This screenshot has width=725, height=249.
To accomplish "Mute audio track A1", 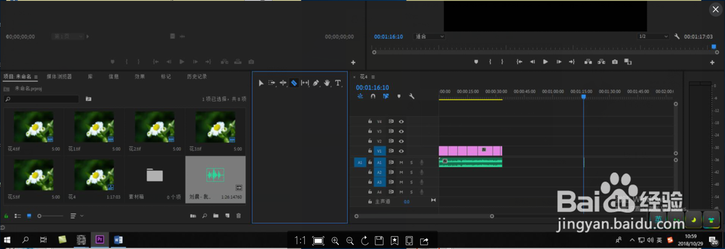I will click(401, 162).
